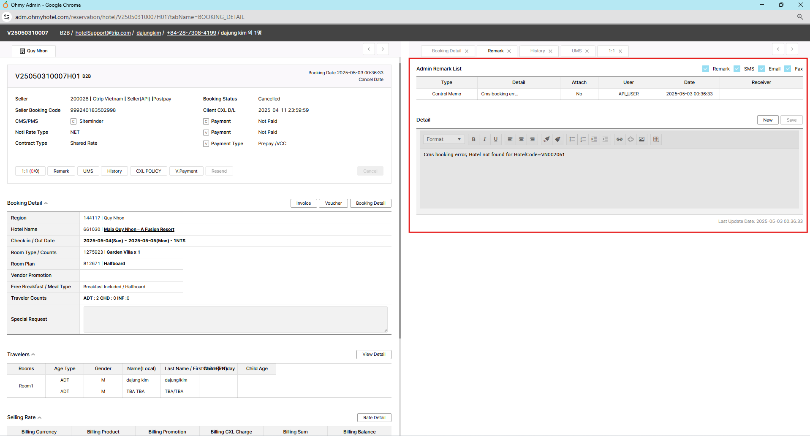Open the UMS tab
810x436 pixels.
click(576, 51)
